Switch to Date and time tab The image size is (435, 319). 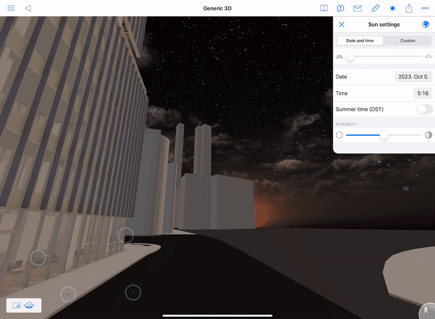[x=360, y=41]
